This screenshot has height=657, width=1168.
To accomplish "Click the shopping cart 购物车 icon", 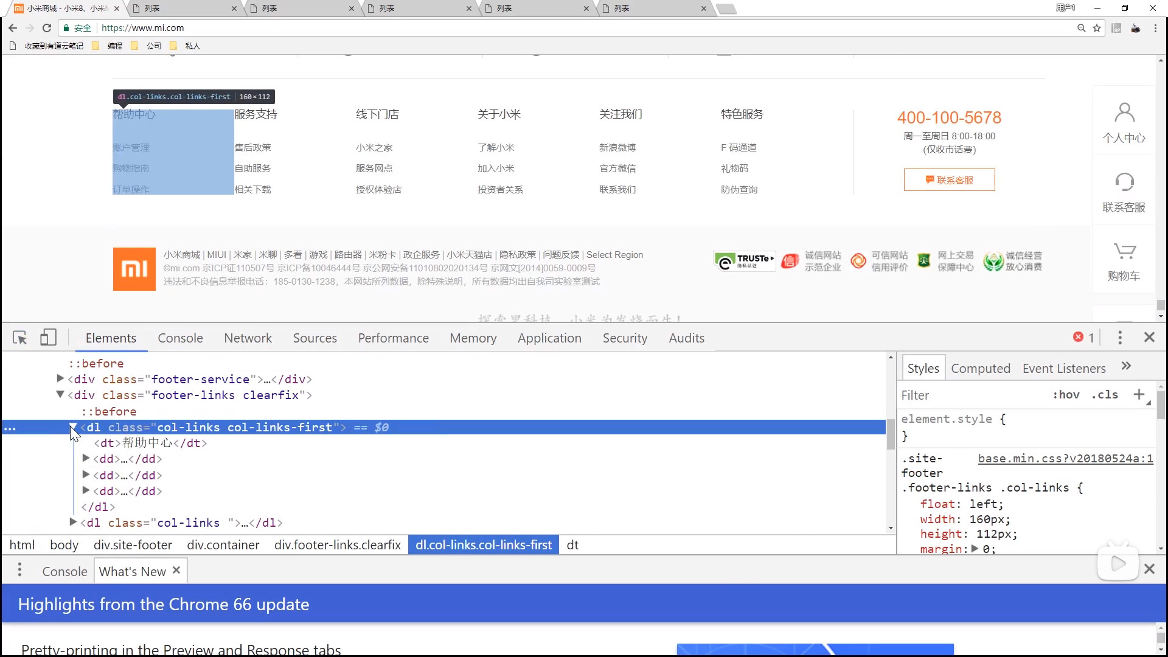I will coord(1124,251).
